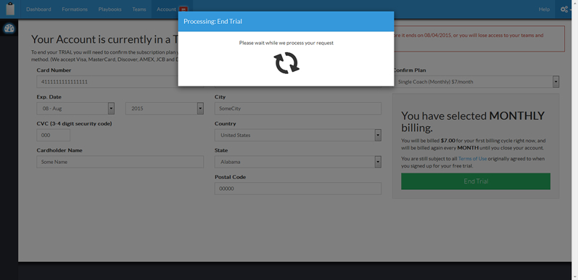Open the State Alabama dropdown

point(298,162)
